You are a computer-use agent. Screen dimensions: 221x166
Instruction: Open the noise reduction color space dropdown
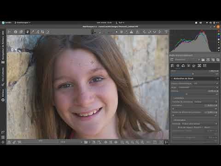coord(206,83)
